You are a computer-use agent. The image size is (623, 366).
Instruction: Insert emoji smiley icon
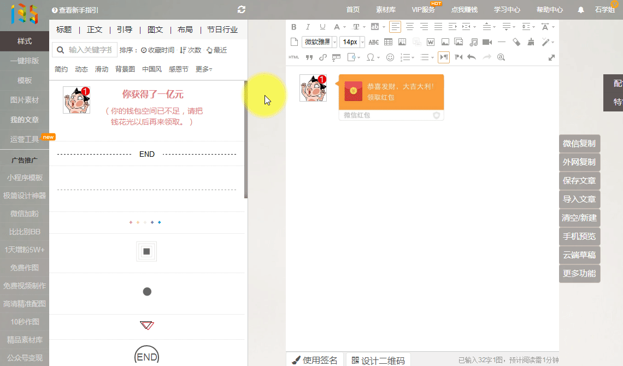pyautogui.click(x=390, y=57)
